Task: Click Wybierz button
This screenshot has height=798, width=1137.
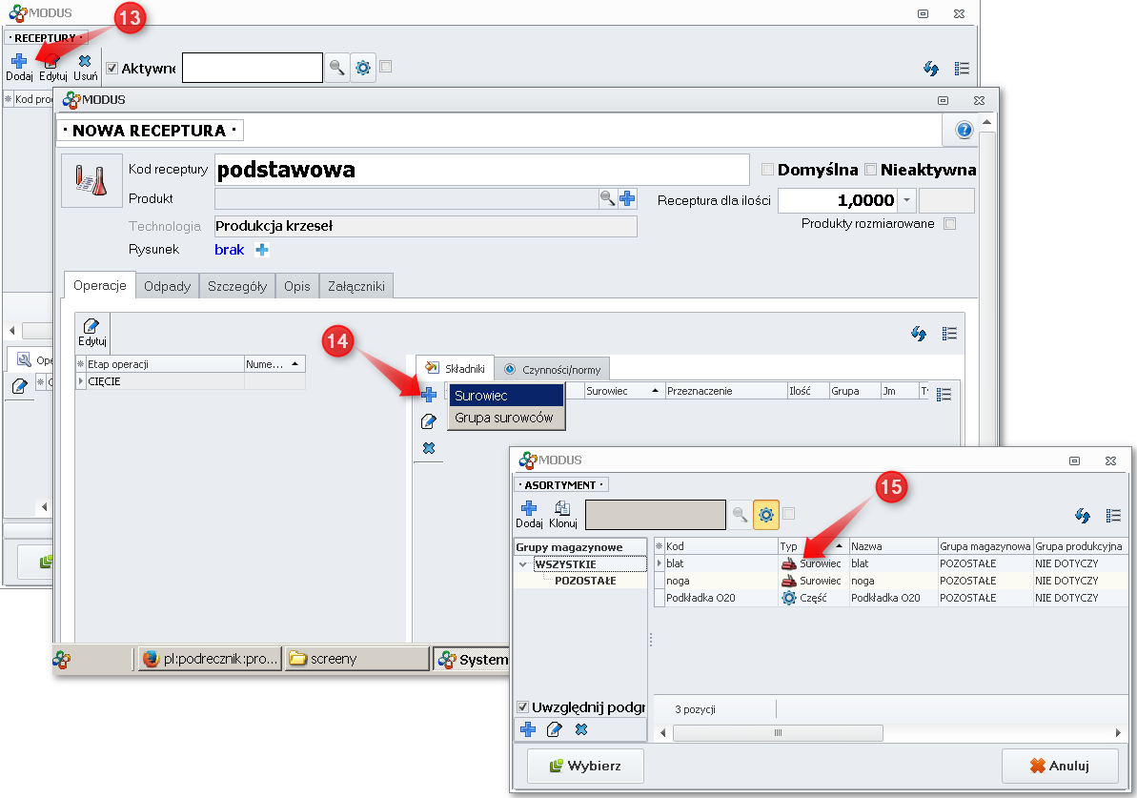Action: click(x=585, y=766)
